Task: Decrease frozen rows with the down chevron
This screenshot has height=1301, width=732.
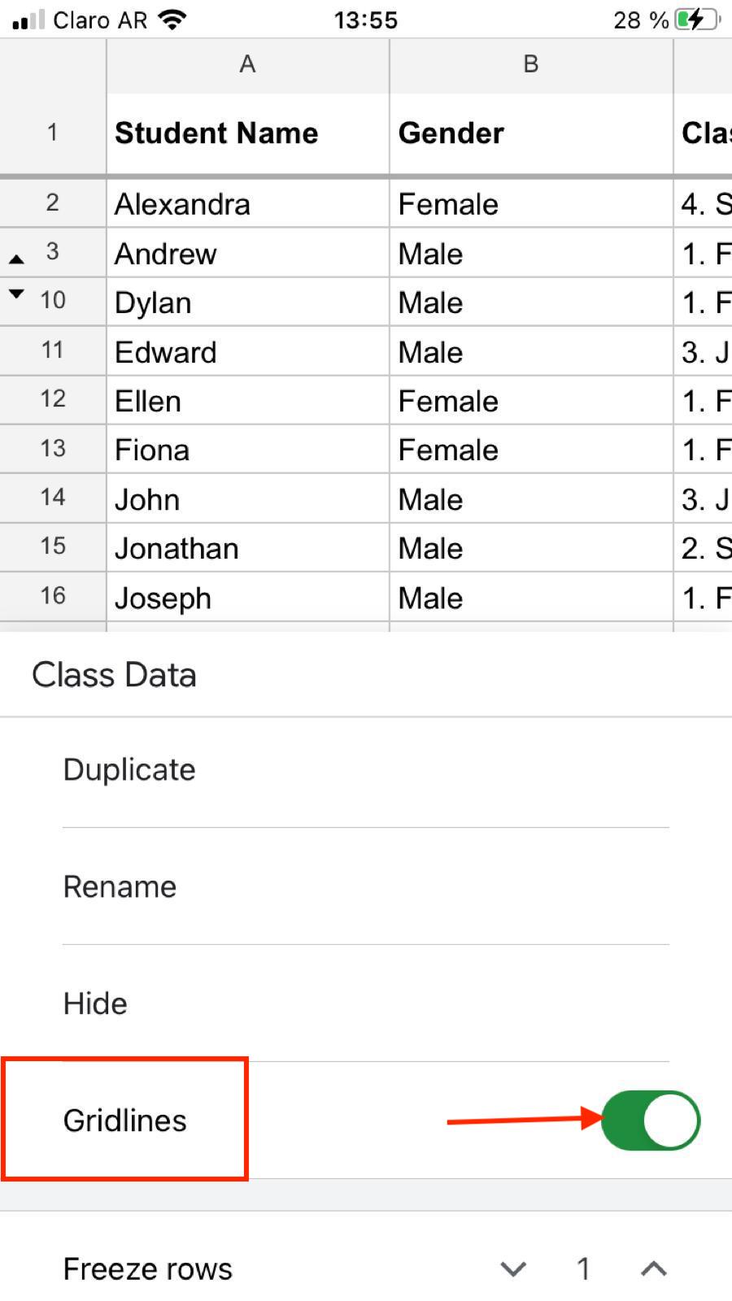Action: coord(512,1268)
